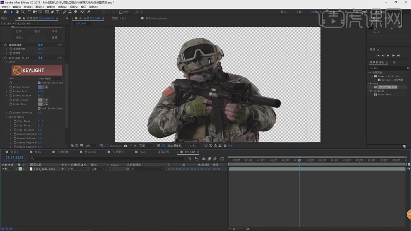Open the 效果(T) menu
Screen dimensions: 411x231
(x=50, y=7)
